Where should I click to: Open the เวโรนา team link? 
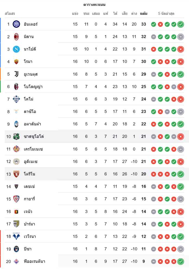coord(30,236)
